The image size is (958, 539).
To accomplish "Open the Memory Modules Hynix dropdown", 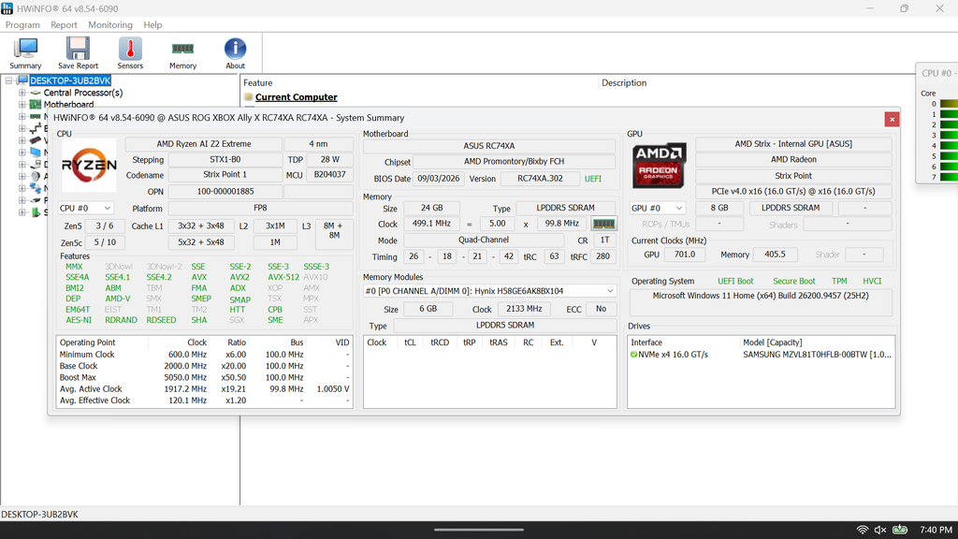I will [489, 291].
